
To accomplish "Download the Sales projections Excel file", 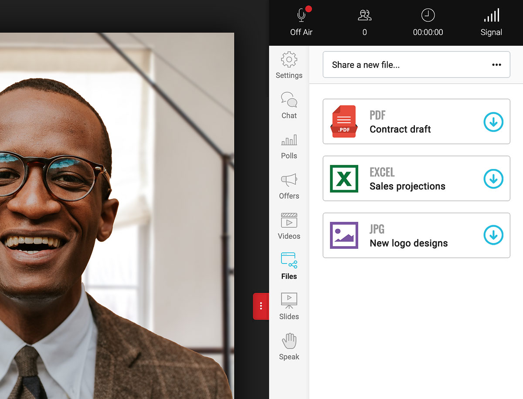I will click(x=493, y=179).
